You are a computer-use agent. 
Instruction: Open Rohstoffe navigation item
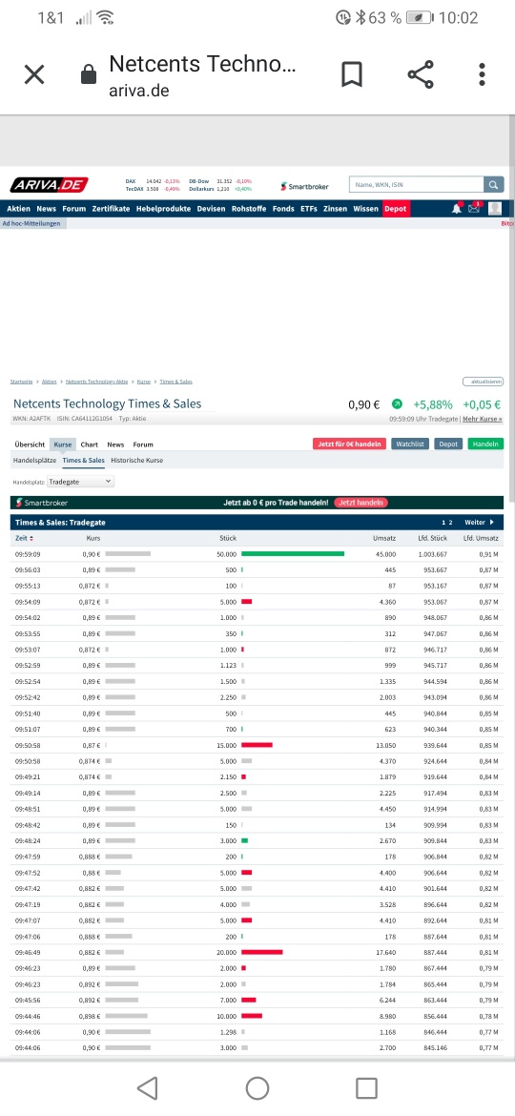point(249,209)
